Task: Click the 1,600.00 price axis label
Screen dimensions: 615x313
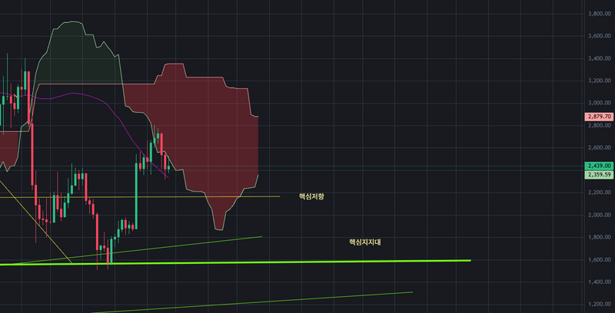Action: coord(600,259)
